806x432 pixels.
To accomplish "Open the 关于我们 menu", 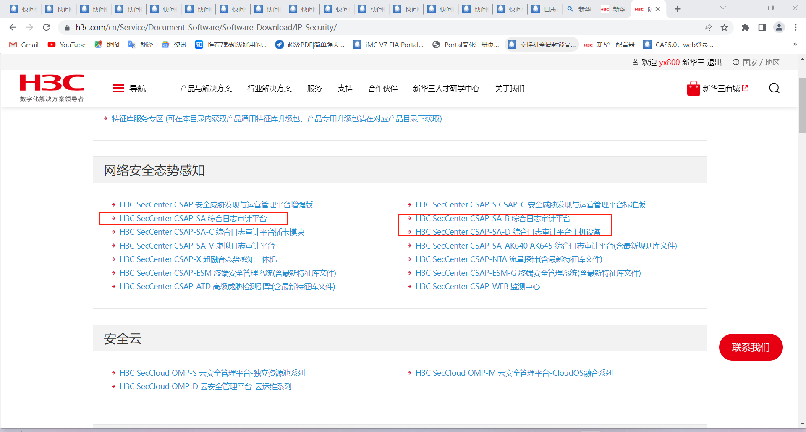I will coord(510,89).
